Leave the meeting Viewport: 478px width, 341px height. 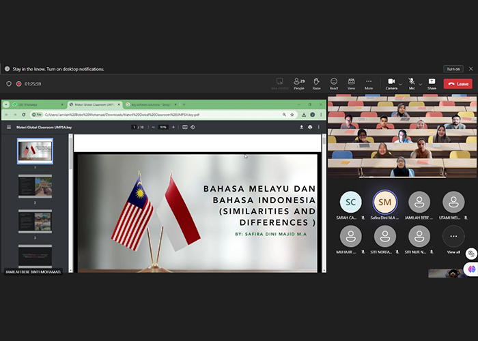point(458,84)
